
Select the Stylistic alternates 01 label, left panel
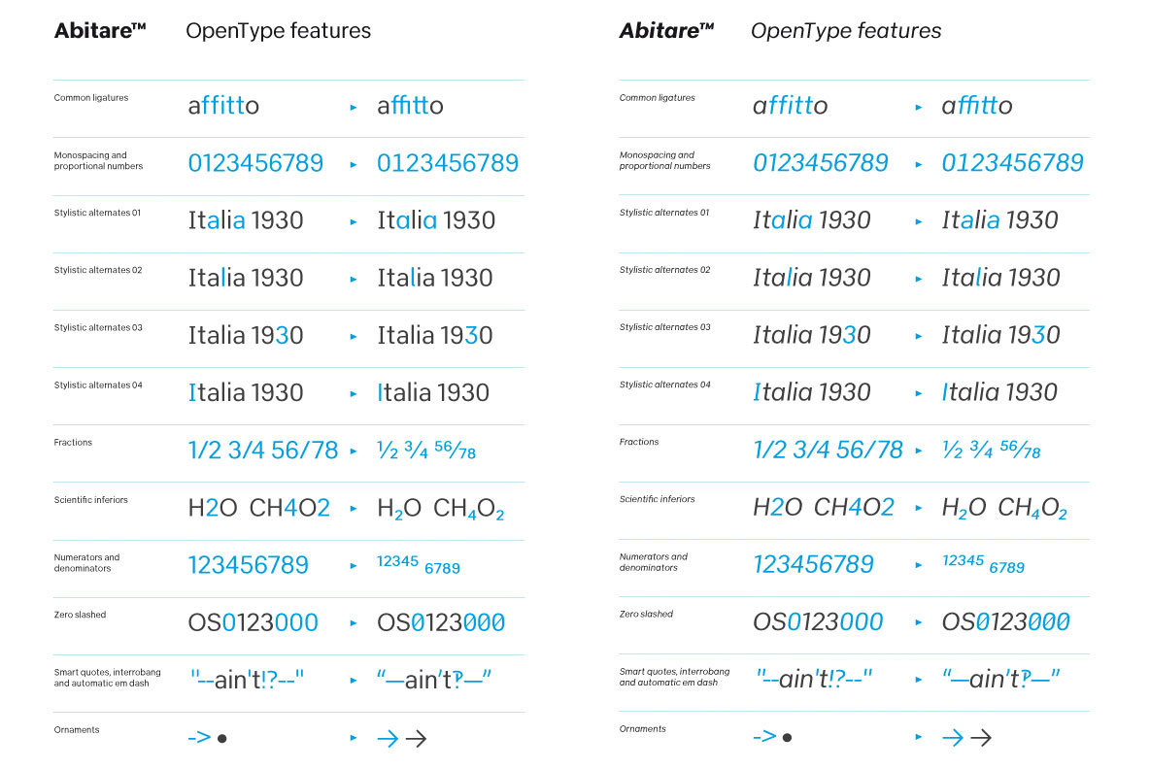tap(97, 213)
